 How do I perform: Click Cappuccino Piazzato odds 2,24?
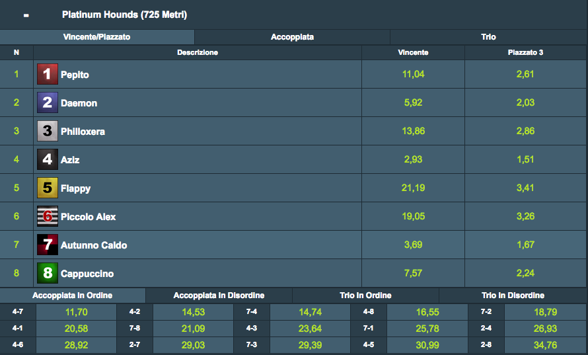click(525, 273)
